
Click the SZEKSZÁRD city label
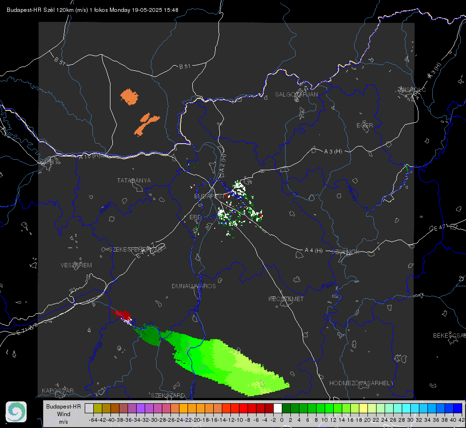point(168,395)
